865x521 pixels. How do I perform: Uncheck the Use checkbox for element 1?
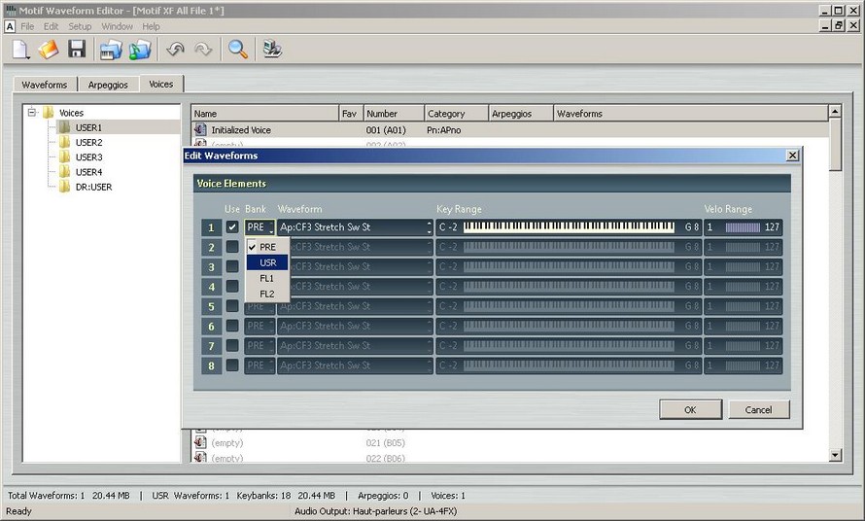coord(232,227)
